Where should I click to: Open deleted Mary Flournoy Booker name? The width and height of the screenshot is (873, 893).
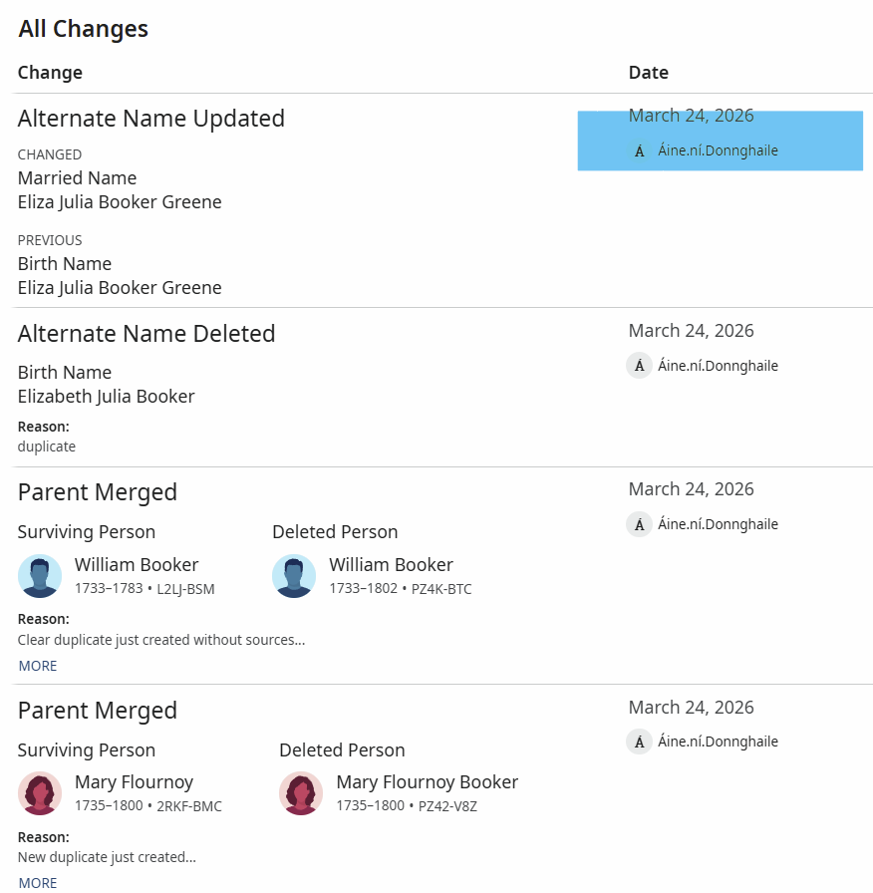tap(427, 782)
